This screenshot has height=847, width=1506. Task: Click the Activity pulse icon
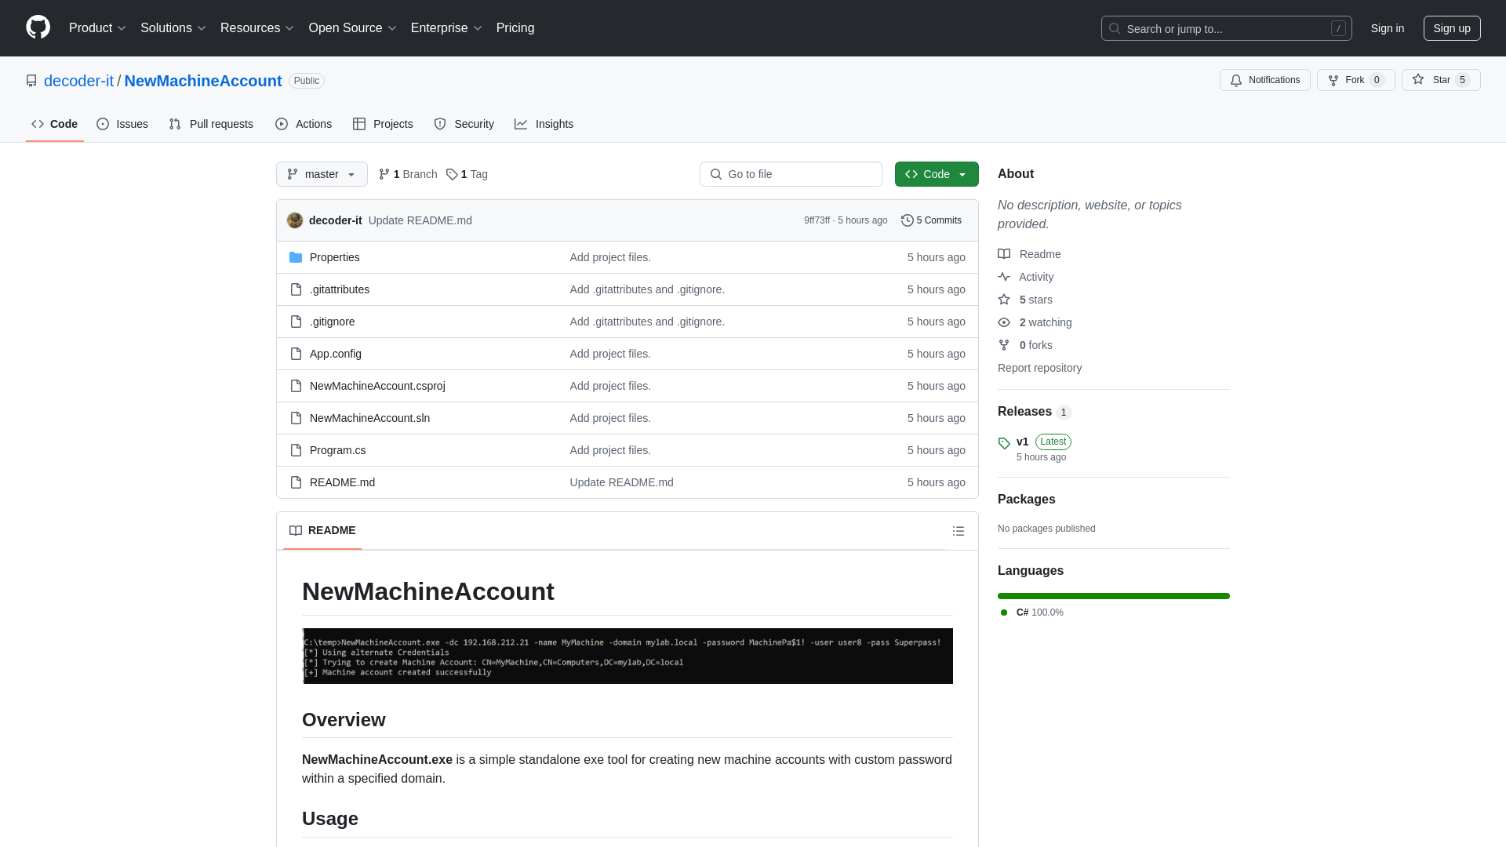click(x=1004, y=277)
